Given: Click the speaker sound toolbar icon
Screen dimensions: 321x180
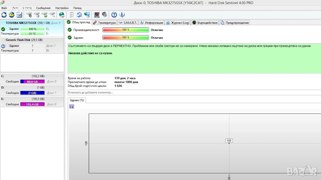Looking at the screenshot, I should coord(104,15).
